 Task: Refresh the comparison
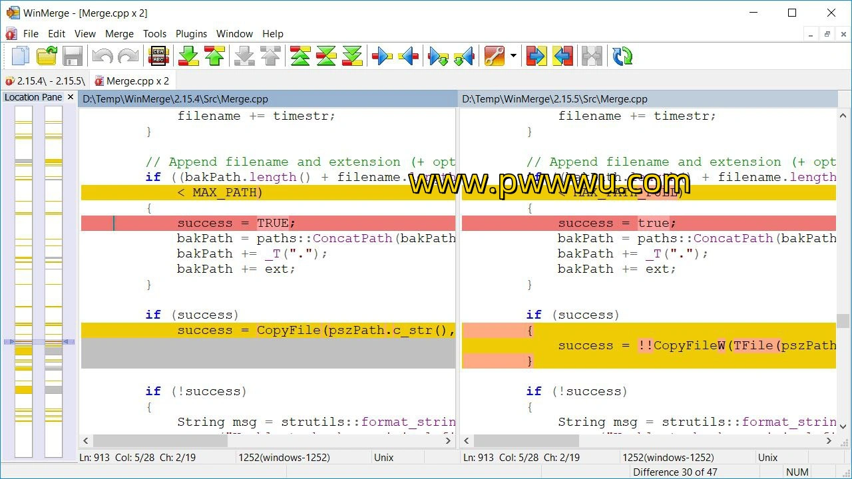[622, 56]
